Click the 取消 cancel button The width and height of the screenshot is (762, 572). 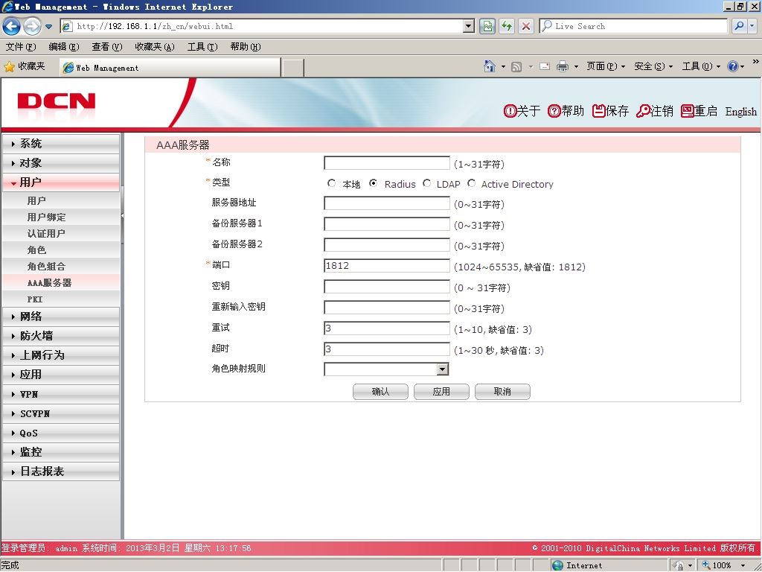pos(502,392)
